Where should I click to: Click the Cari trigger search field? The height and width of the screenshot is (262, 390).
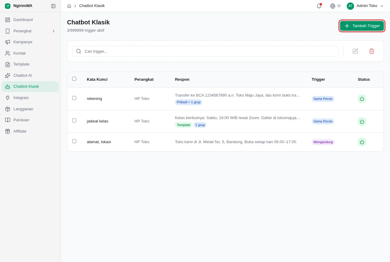click(205, 51)
